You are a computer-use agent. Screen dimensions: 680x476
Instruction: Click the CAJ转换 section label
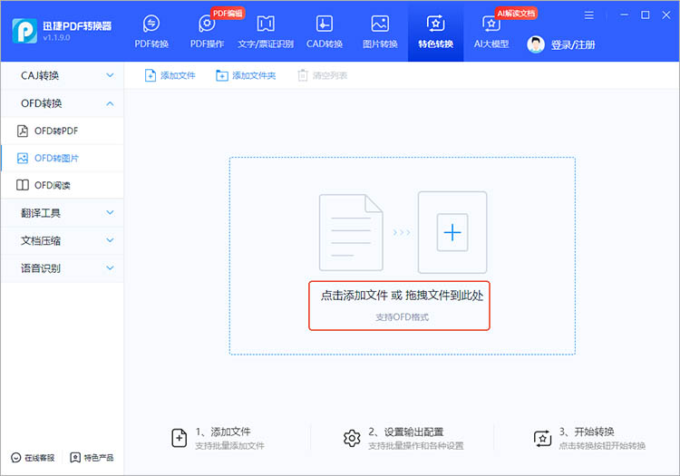[40, 76]
